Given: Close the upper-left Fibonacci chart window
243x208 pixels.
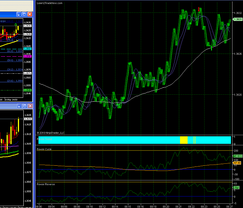Looking at the screenshot, I should pyautogui.click(x=30, y=14).
